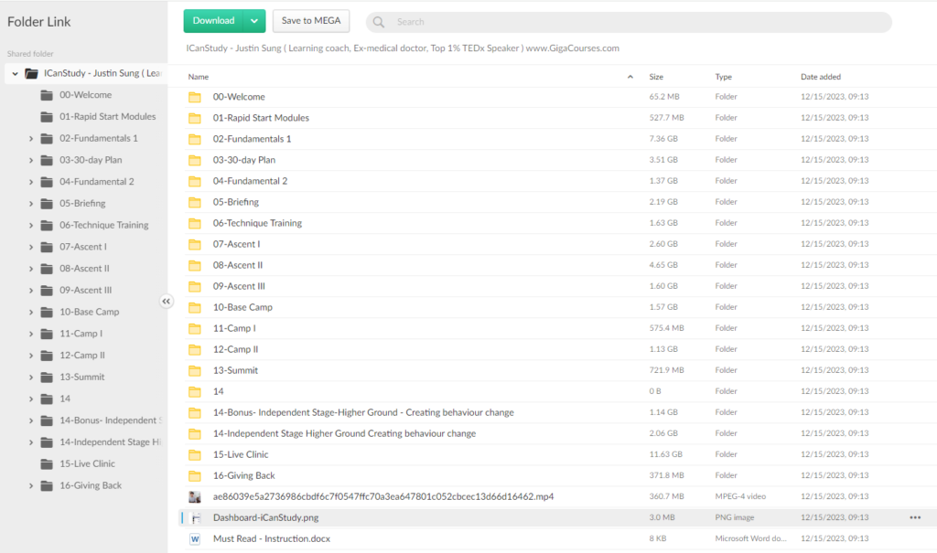Click the 15-Live Clinic folder icon in file list
This screenshot has height=553, width=937.
tap(194, 454)
